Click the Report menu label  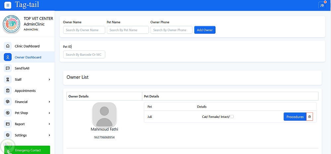tap(20, 124)
